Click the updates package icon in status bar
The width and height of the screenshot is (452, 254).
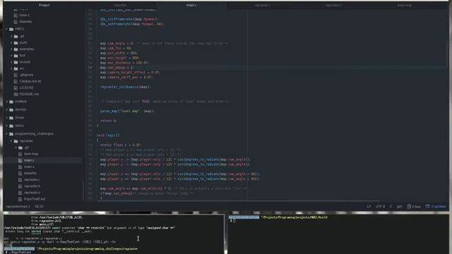point(428,207)
